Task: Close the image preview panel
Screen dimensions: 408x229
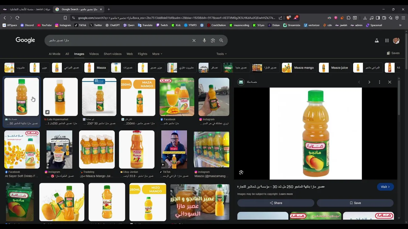Action: pos(390,82)
